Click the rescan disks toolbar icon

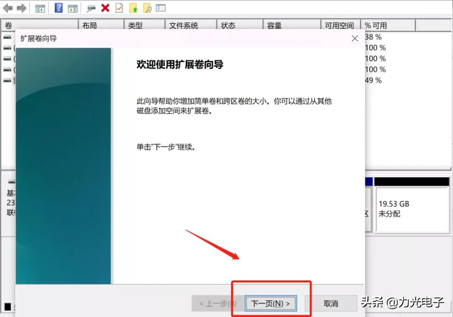(x=91, y=8)
